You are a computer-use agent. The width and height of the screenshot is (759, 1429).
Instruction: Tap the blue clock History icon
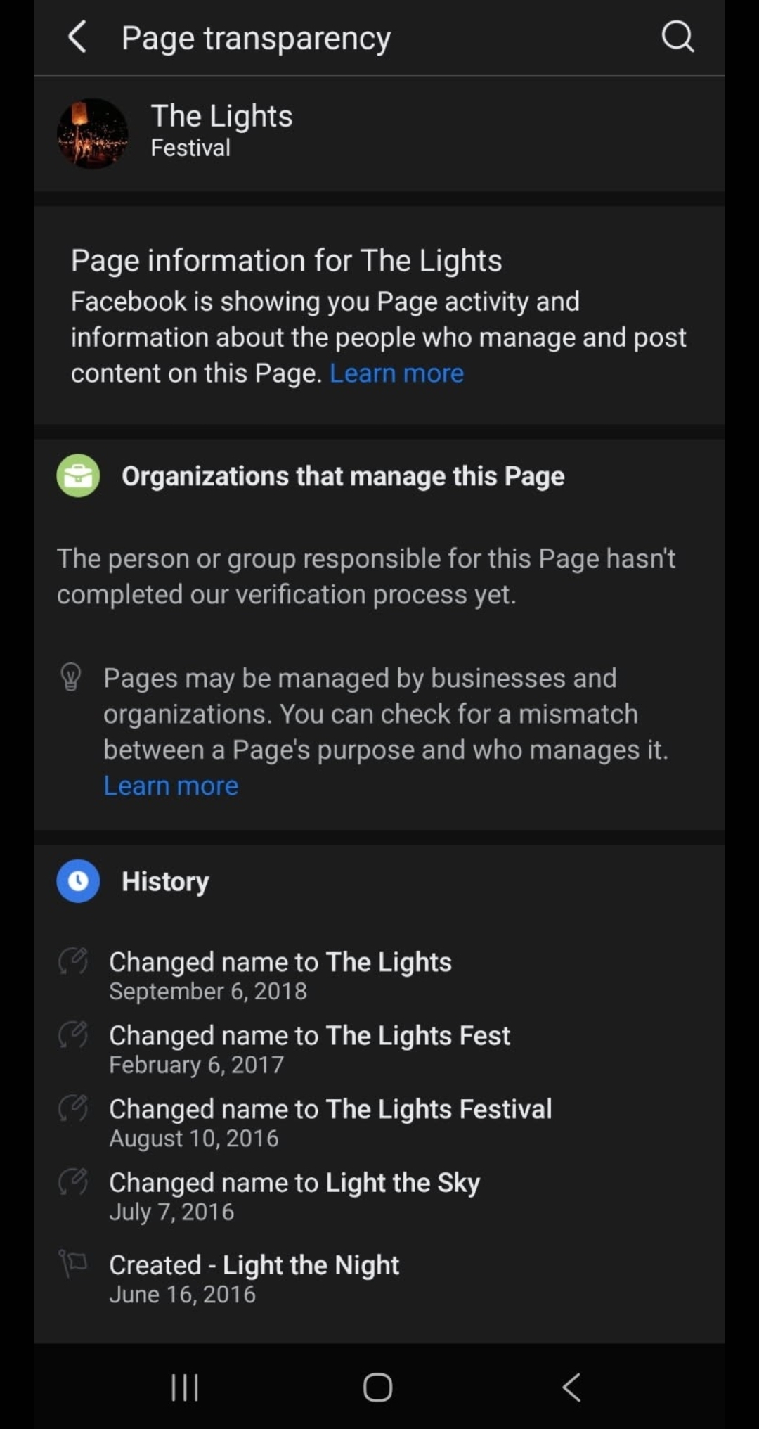pyautogui.click(x=78, y=881)
